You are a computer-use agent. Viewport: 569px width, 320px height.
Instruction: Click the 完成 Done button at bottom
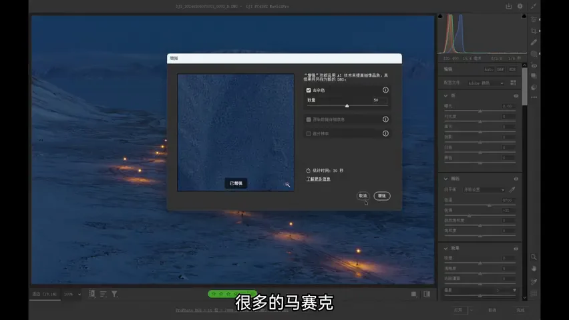[520, 310]
